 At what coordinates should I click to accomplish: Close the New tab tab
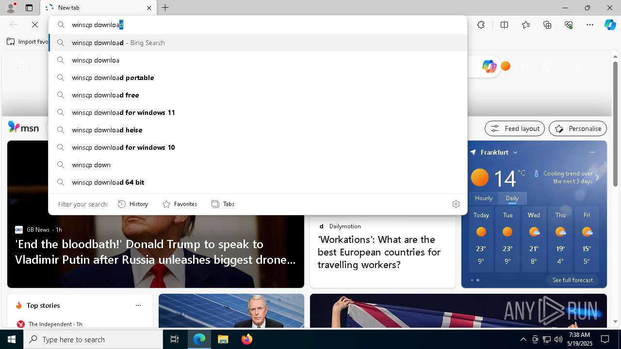coord(149,8)
